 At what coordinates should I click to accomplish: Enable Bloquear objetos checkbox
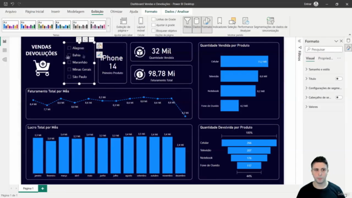click(153, 31)
